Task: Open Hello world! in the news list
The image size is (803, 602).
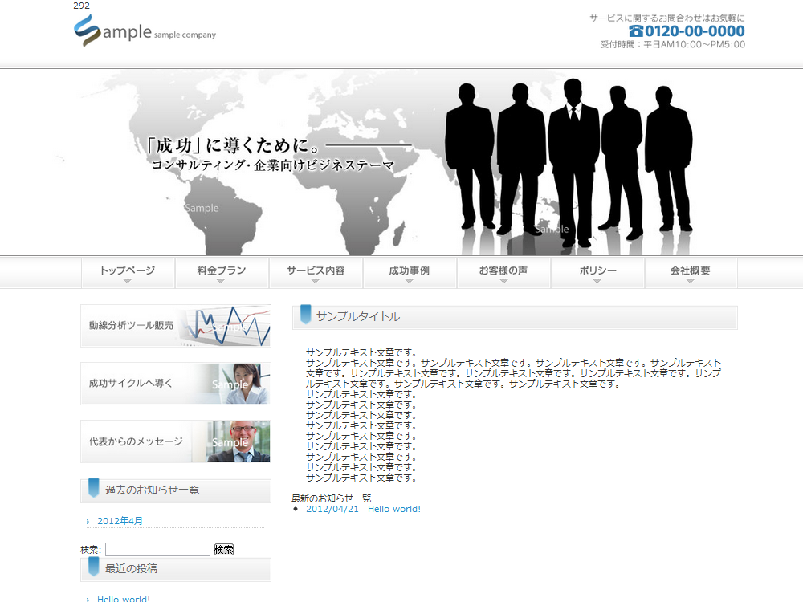Action: pyautogui.click(x=394, y=509)
